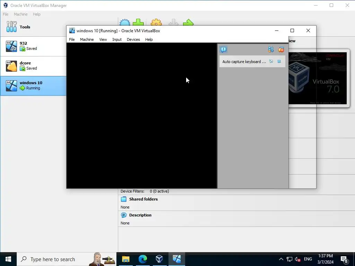
Task: Open the notification center icon in VM window
Action: (x=224, y=50)
